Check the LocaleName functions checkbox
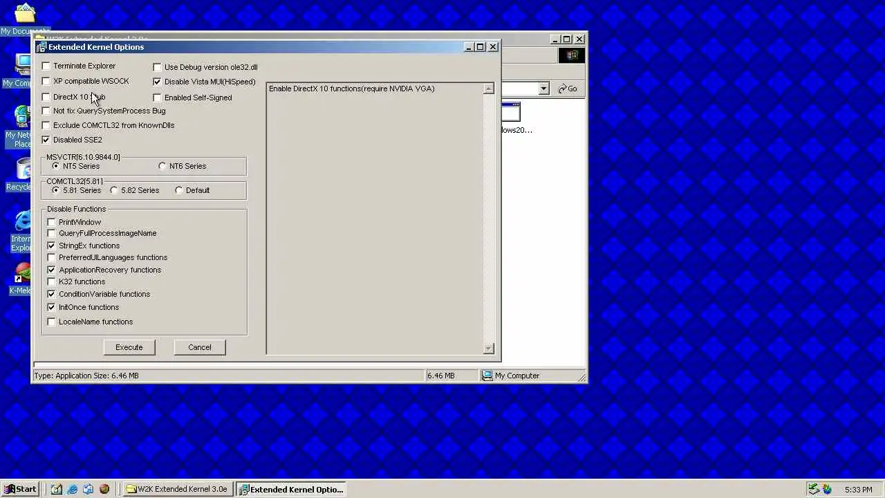 pyautogui.click(x=52, y=322)
